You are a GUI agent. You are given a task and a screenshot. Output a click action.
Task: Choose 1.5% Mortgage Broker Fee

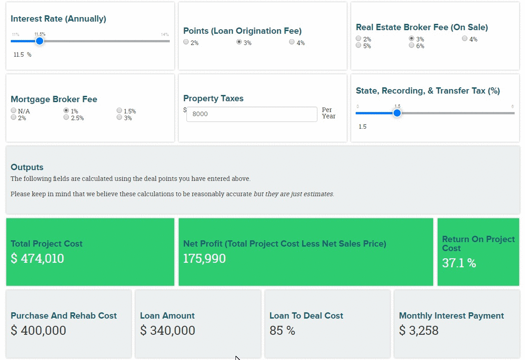click(119, 110)
